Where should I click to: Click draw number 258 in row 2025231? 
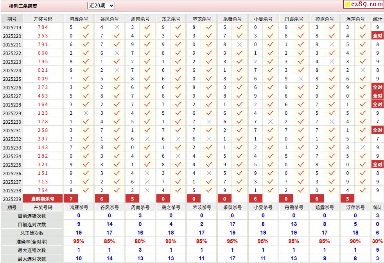pos(43,130)
